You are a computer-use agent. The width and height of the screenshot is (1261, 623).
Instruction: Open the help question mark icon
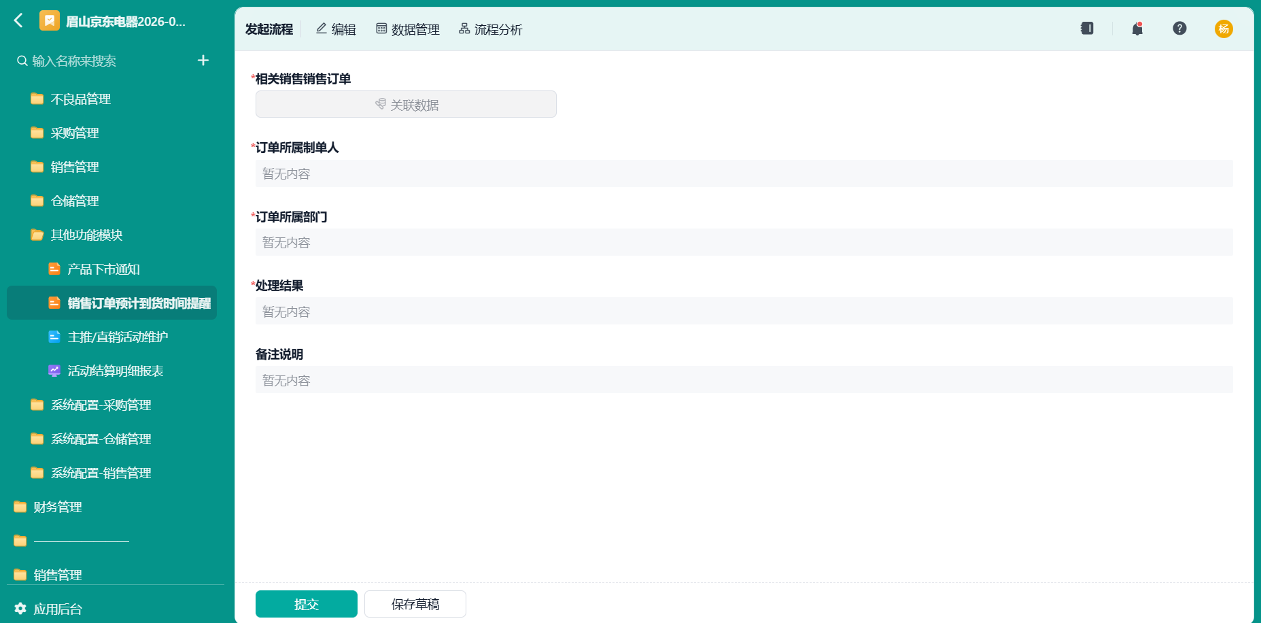1179,29
